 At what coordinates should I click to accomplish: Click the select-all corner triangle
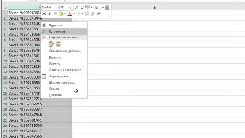pos(5,8)
